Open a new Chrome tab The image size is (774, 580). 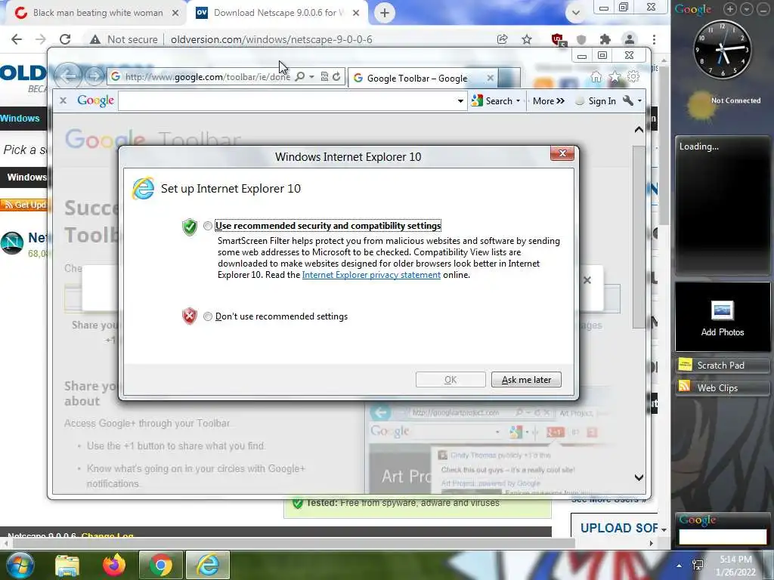coord(385,13)
